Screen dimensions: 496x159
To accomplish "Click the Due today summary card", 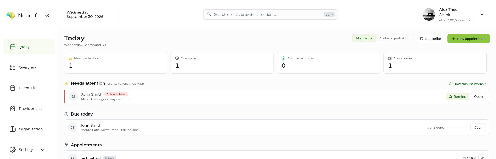I will click(222, 63).
